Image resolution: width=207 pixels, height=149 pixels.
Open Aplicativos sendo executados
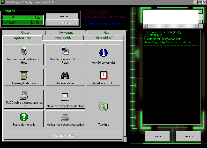click(65, 119)
